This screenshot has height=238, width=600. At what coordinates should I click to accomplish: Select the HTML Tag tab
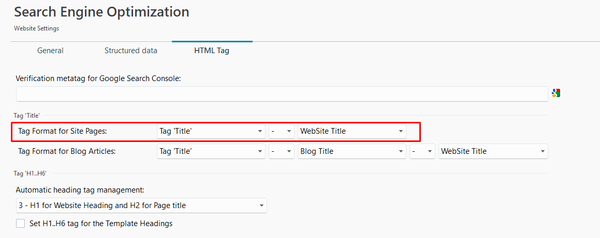point(212,51)
